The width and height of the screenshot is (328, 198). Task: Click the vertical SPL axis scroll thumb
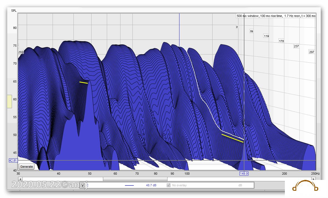[9, 102]
